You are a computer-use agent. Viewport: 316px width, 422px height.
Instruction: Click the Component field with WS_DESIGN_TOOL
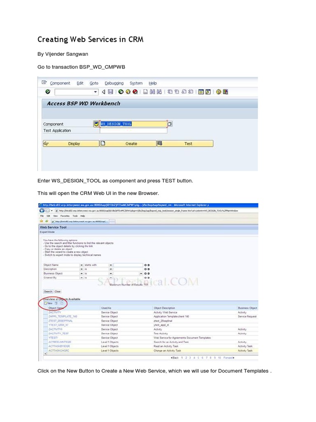pyautogui.click(x=133, y=124)
